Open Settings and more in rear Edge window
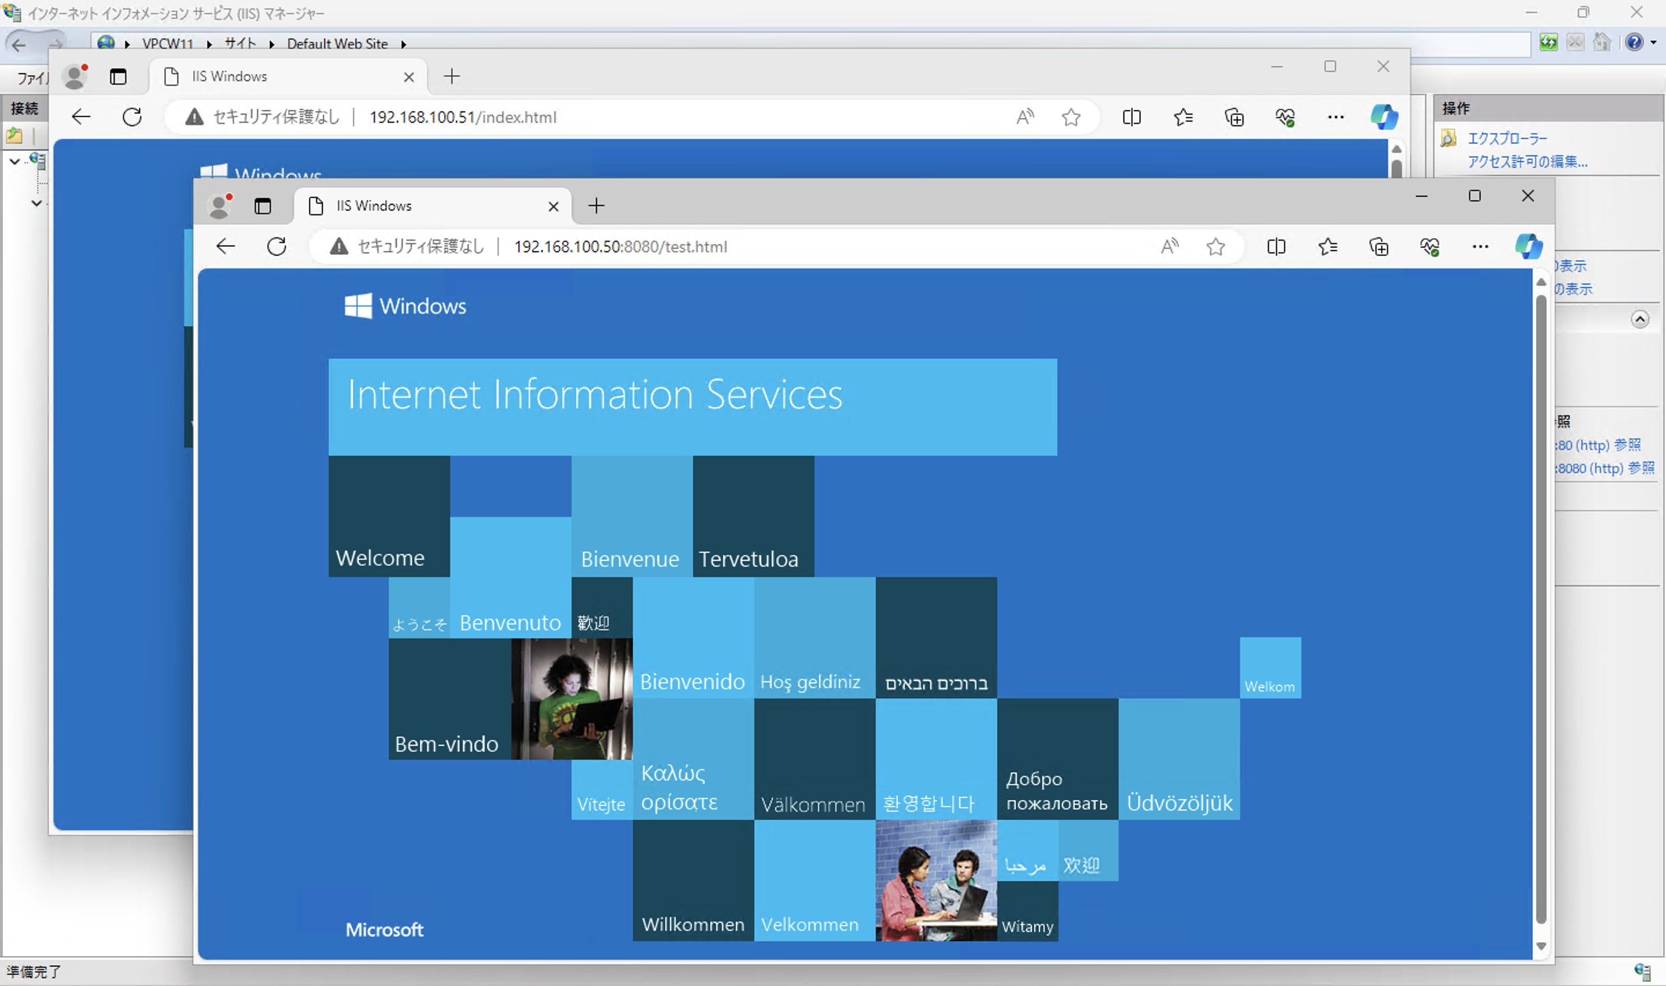 click(x=1336, y=117)
